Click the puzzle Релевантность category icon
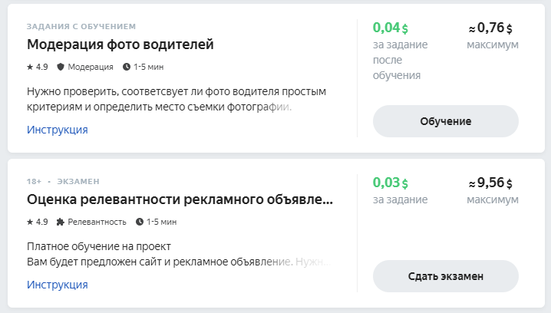551x313 pixels. click(61, 222)
